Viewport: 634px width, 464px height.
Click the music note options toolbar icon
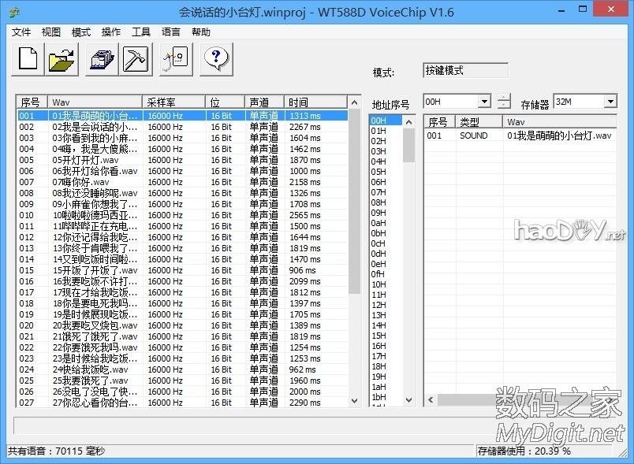click(176, 59)
